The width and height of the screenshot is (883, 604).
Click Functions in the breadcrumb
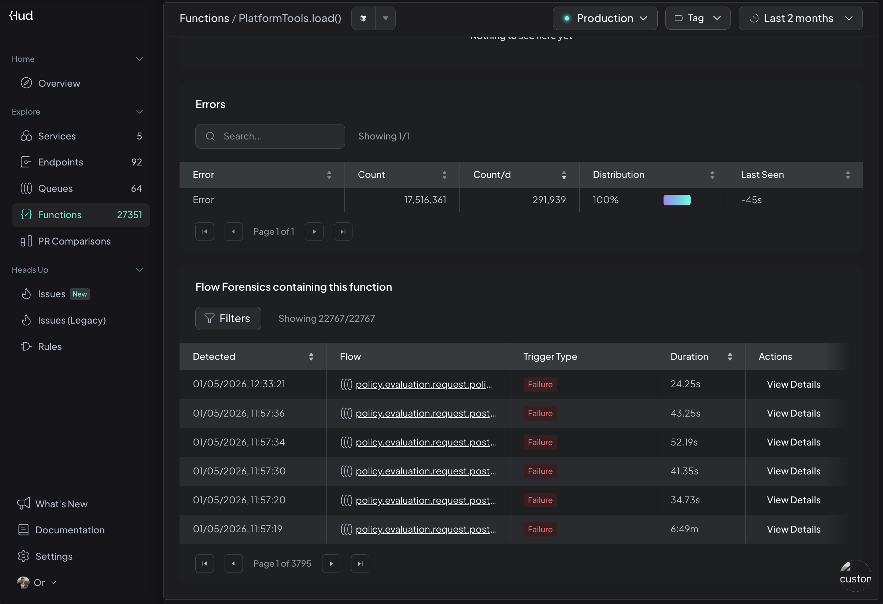(x=204, y=18)
